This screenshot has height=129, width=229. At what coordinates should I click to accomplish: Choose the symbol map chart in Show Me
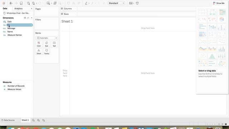(x=203, y=19)
